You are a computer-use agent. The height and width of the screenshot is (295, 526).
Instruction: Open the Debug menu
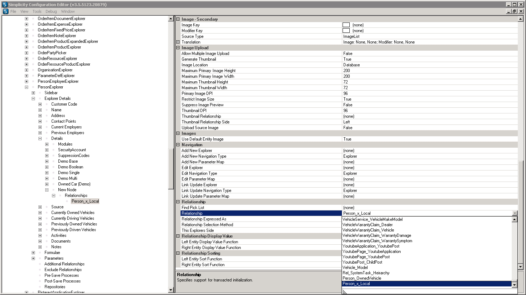[51, 11]
